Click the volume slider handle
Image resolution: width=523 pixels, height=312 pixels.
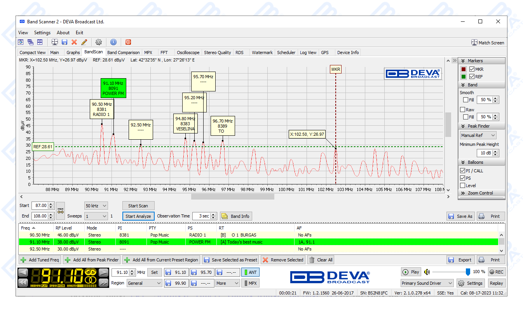(468, 272)
